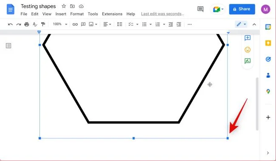Click the vertical scrollbar thumb

[257, 104]
